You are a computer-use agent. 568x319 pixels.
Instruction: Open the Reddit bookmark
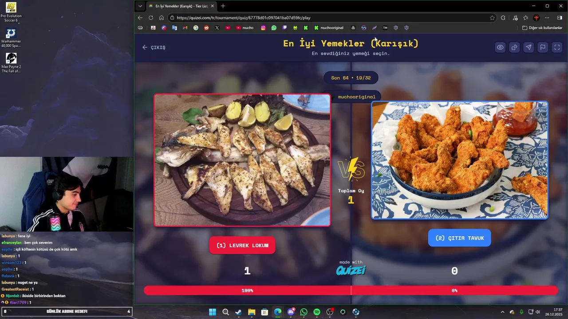(x=206, y=28)
